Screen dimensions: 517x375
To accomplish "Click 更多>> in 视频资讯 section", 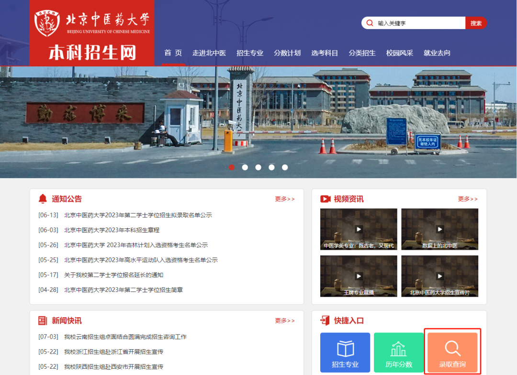I will (x=468, y=199).
